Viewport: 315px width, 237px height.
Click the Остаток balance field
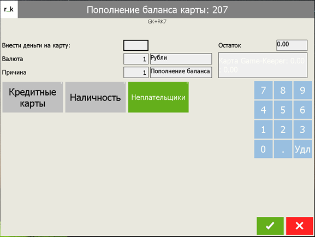click(292, 45)
